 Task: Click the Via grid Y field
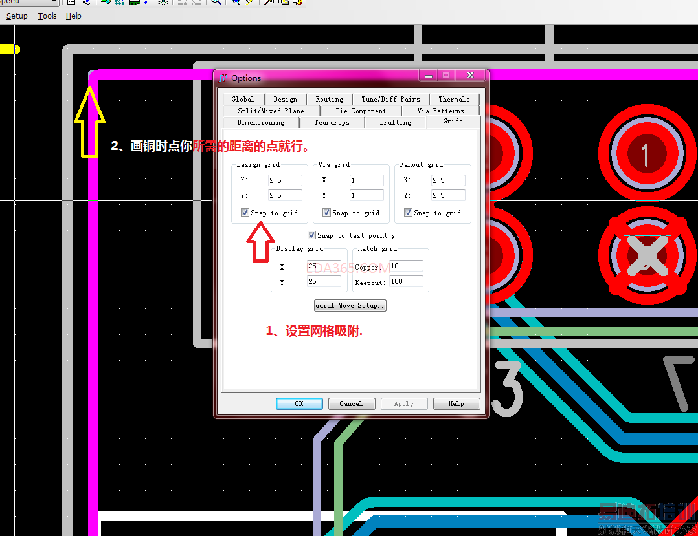coord(366,195)
